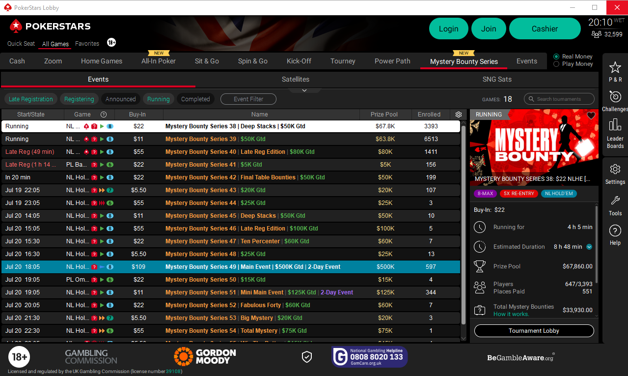The width and height of the screenshot is (628, 376).
Task: Focus the Search tournaments field
Action: [x=559, y=99]
